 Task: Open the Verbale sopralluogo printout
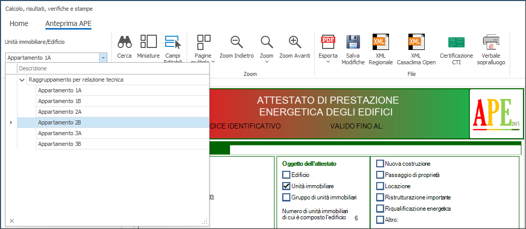(x=491, y=42)
